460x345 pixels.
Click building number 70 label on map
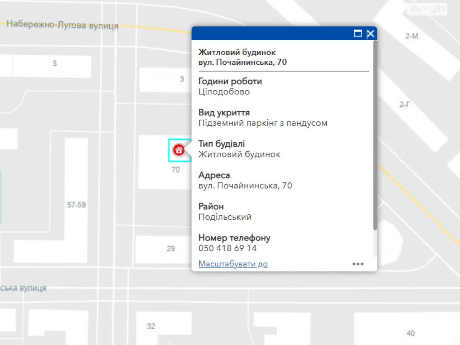175,170
